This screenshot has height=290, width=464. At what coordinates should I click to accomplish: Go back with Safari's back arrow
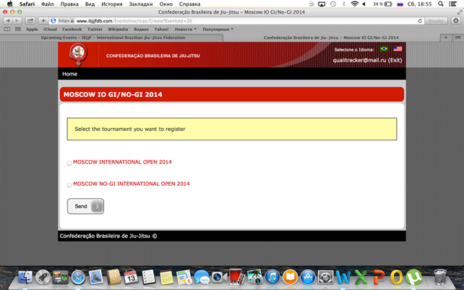[x=8, y=21]
